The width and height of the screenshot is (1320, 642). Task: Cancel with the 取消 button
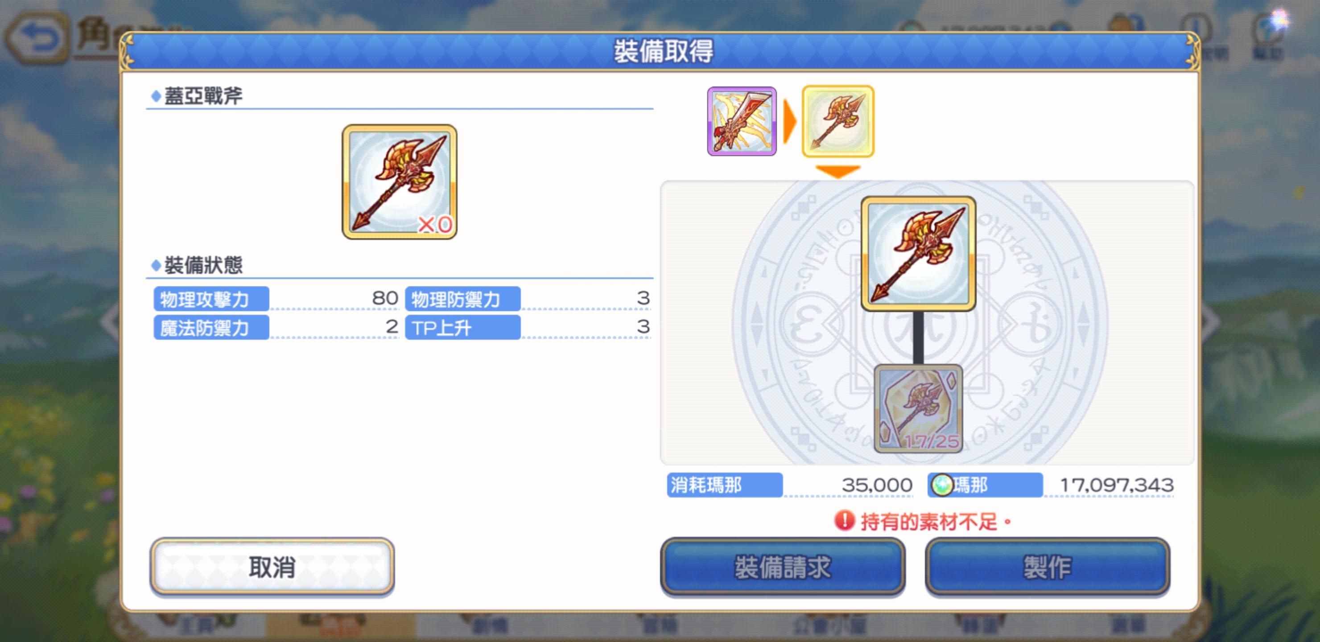click(272, 567)
